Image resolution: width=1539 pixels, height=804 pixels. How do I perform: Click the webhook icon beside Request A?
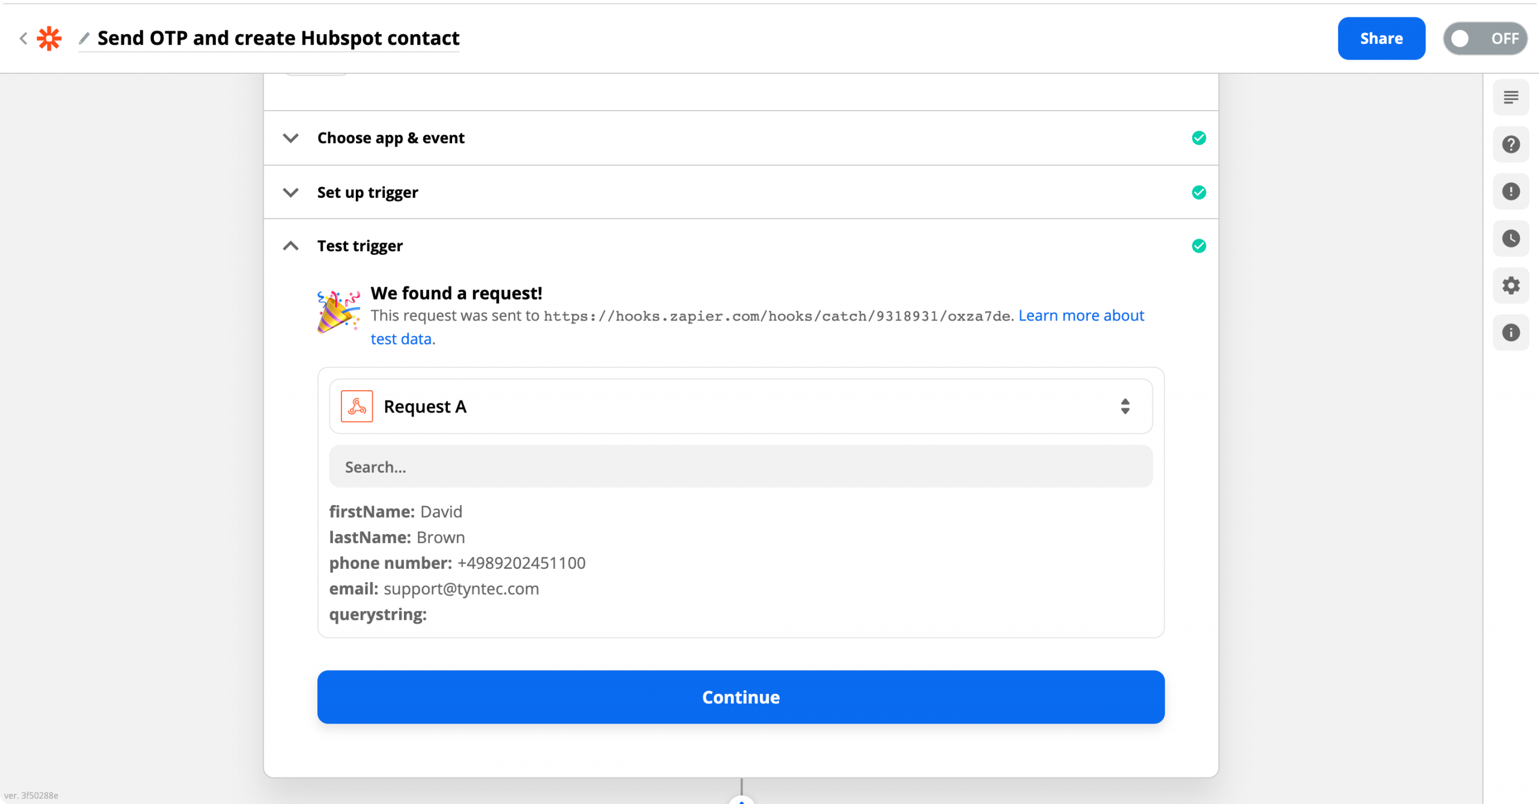tap(357, 407)
